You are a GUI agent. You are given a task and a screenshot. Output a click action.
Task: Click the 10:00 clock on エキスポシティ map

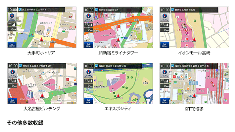[x=89, y=66]
